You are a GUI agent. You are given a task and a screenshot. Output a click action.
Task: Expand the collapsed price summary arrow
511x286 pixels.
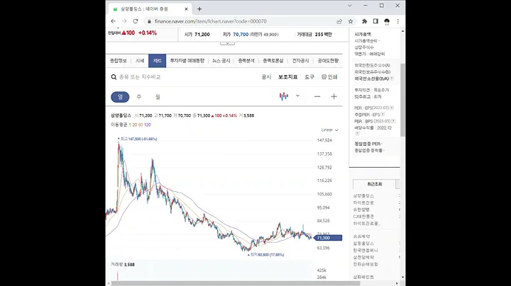pos(227,43)
